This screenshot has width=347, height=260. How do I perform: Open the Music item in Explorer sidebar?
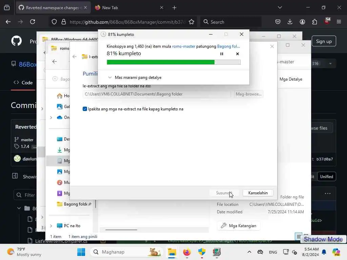63,182
